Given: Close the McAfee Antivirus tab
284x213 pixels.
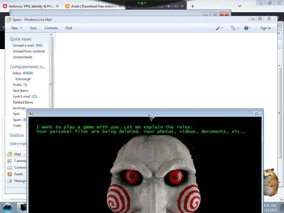Looking at the screenshot, I should [x=57, y=6].
